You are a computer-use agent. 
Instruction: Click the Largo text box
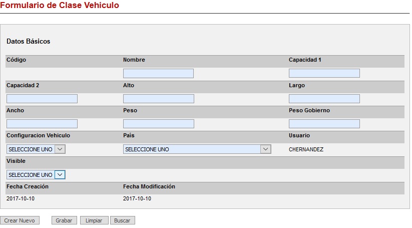pos(324,99)
